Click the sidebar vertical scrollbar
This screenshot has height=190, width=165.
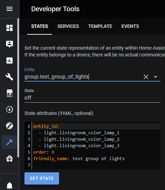18,88
